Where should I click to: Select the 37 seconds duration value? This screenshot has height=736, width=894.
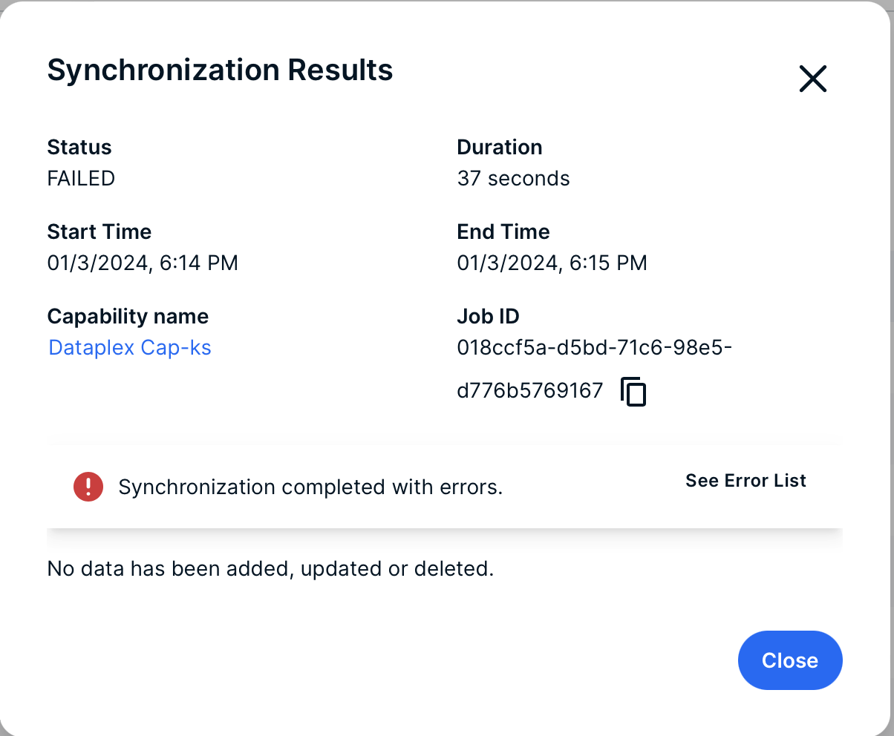click(x=514, y=178)
